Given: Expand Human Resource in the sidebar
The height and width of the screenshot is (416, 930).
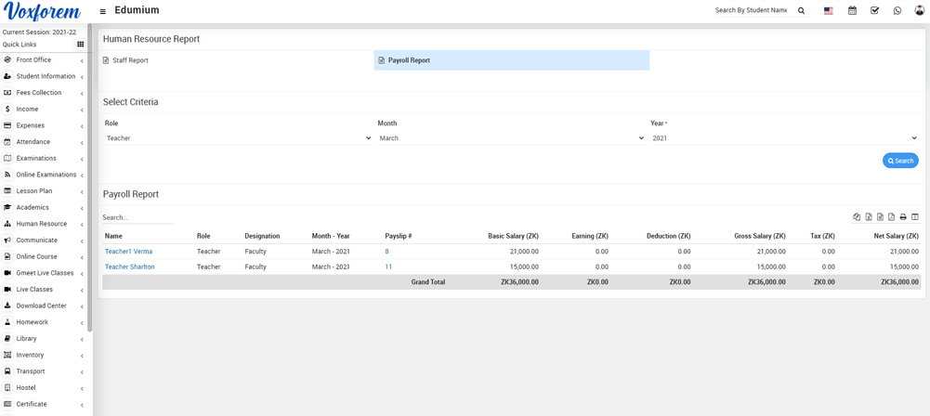Looking at the screenshot, I should coord(42,224).
